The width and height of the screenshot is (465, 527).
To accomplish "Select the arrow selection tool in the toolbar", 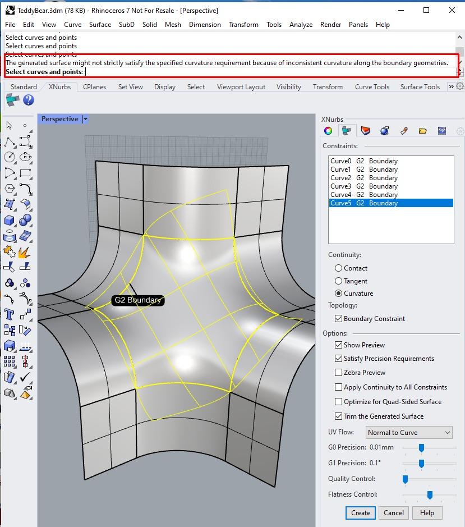I will 8,126.
